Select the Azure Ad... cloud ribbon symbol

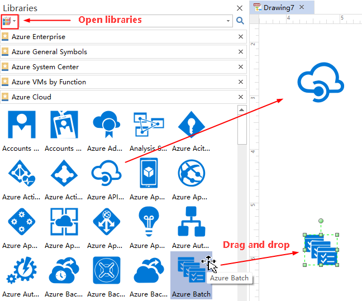click(x=107, y=125)
